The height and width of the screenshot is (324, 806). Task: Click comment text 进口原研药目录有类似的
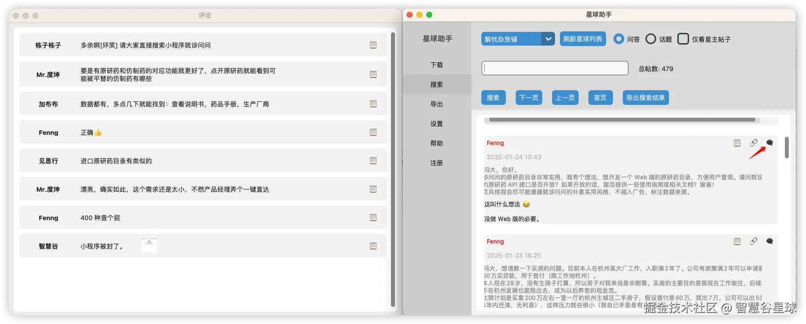[116, 161]
